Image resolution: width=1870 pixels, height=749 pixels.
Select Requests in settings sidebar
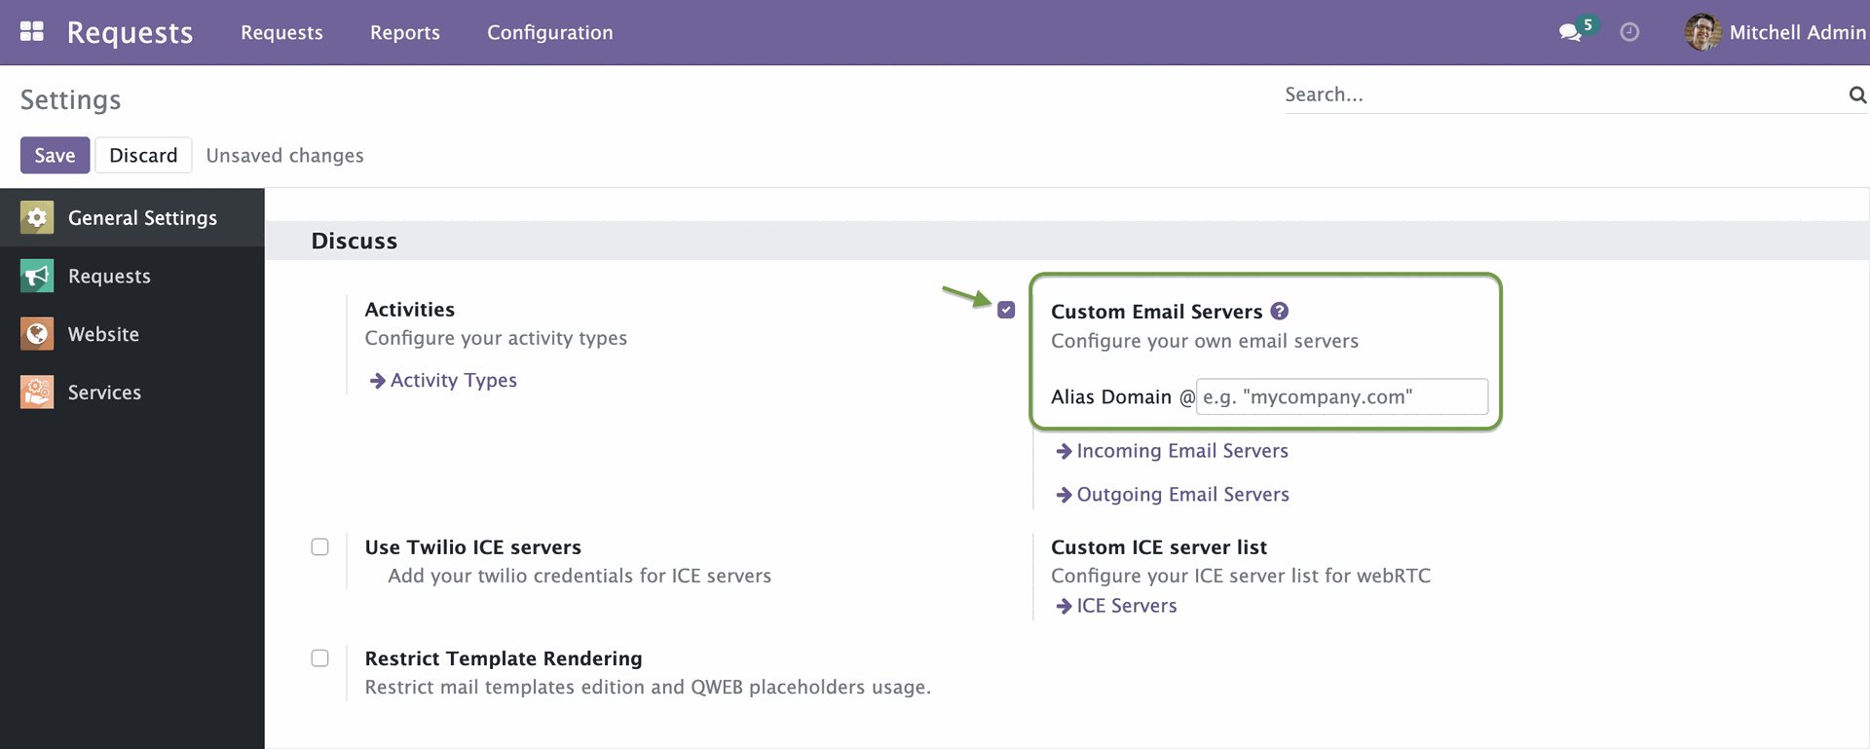click(x=132, y=276)
